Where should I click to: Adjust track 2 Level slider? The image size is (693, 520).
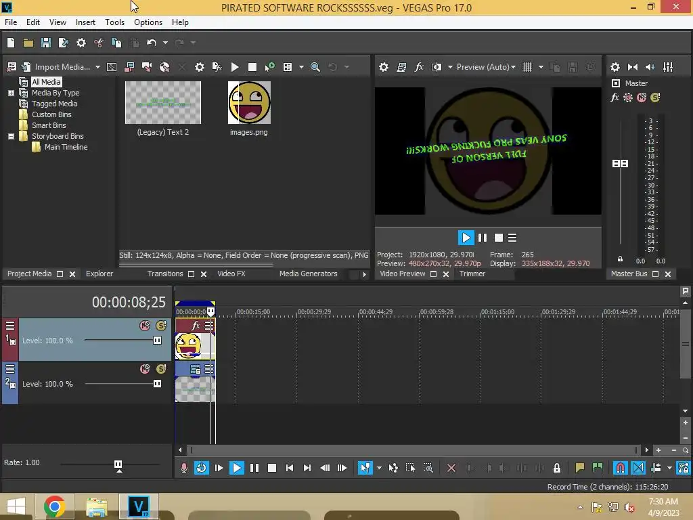click(x=157, y=383)
